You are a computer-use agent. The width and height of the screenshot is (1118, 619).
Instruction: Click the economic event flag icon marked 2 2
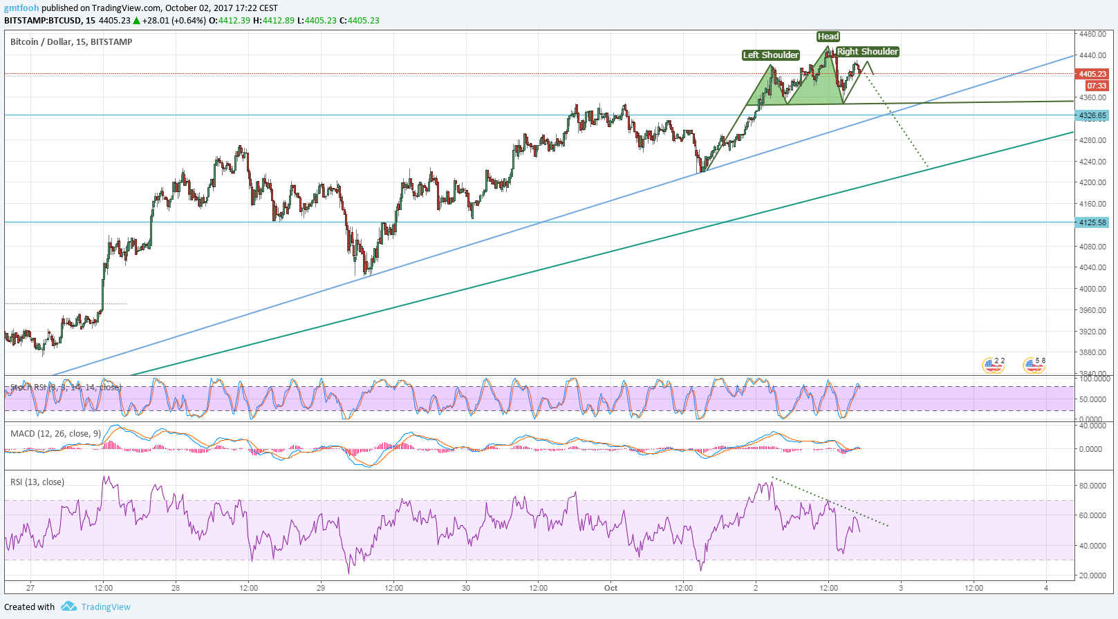(x=994, y=365)
